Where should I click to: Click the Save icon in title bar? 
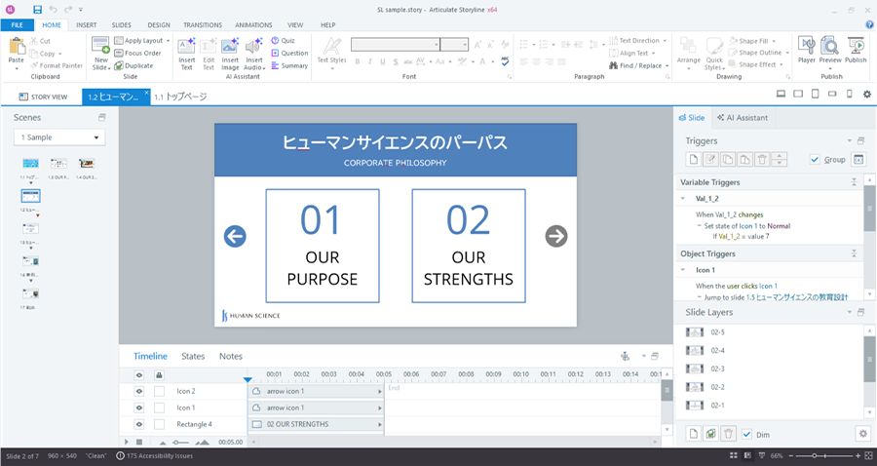pyautogui.click(x=37, y=9)
